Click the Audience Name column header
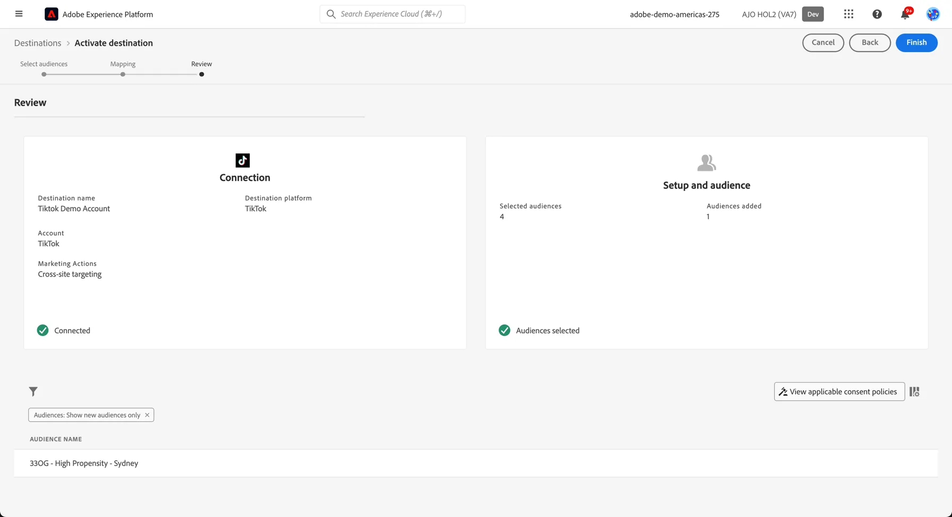Viewport: 952px width, 517px height. pyautogui.click(x=56, y=439)
